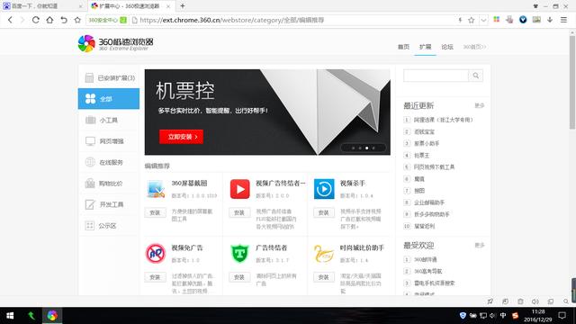The height and width of the screenshot is (324, 576).
Task: Select the last banner carousel dot
Action: click(x=373, y=148)
